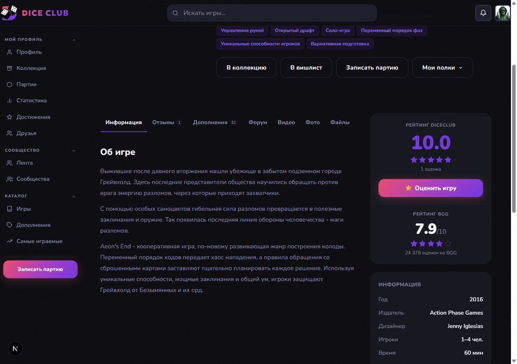Click the search magnifier icon
The height and width of the screenshot is (364, 517).
pyautogui.click(x=175, y=13)
